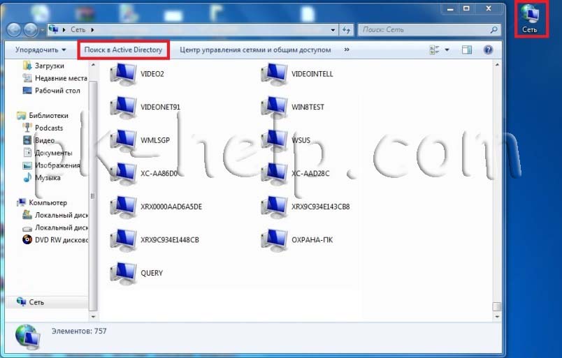The height and width of the screenshot is (358, 562).
Task: Select Музыка library in the sidebar
Action: pyautogui.click(x=48, y=178)
